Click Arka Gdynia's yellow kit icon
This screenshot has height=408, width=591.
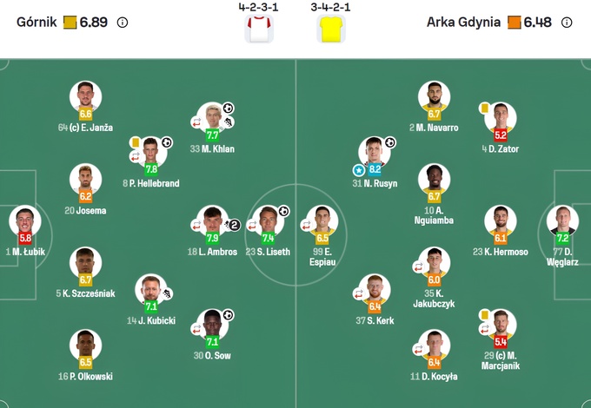331,30
